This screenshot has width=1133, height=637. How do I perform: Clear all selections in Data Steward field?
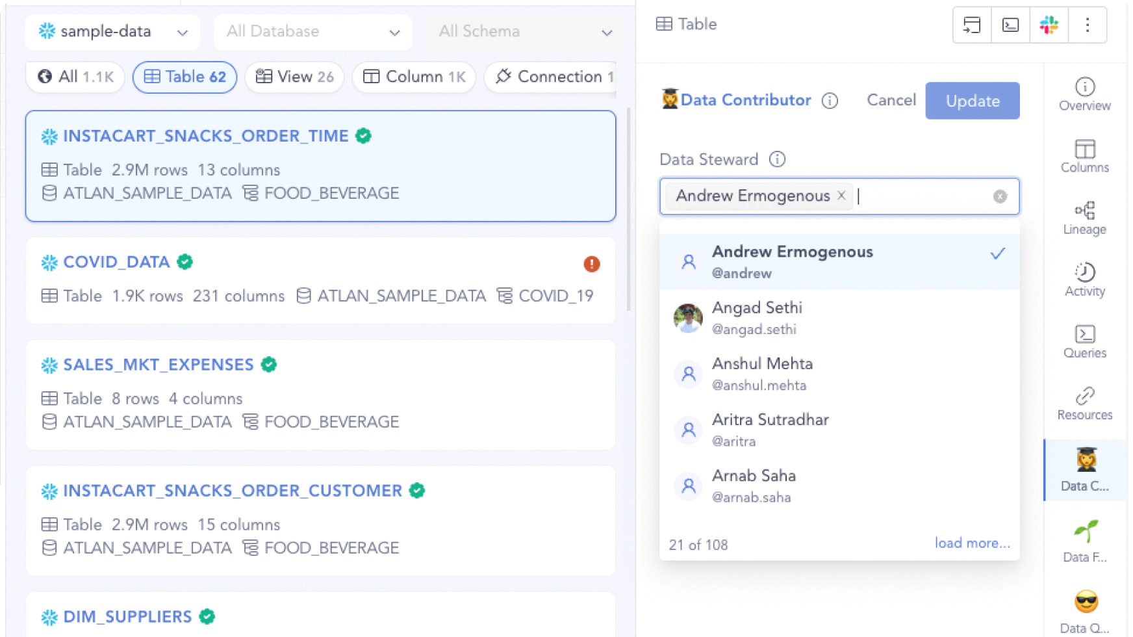1000,196
